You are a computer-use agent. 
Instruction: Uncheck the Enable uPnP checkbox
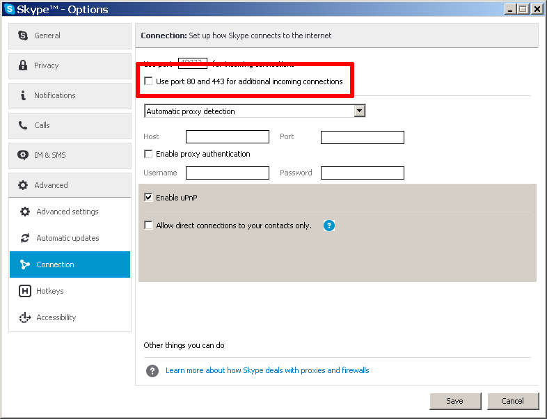148,198
